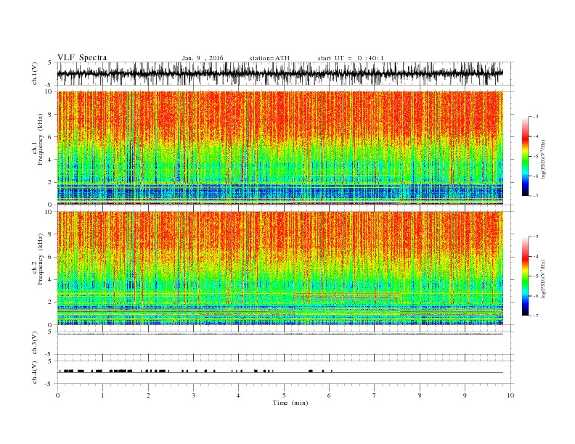Select the "ch.3(V)" axis label

35,343
